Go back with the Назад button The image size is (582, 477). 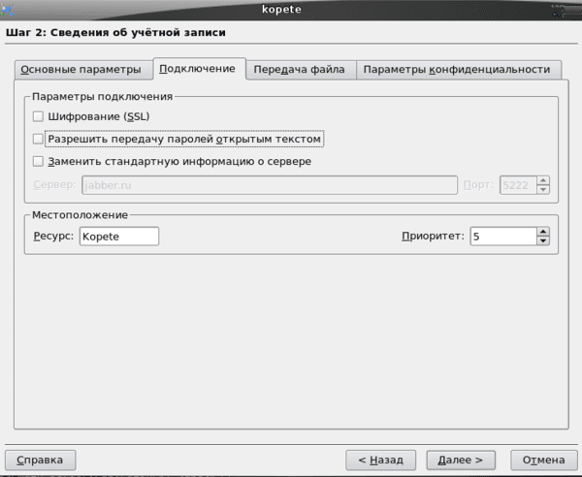pos(380,460)
